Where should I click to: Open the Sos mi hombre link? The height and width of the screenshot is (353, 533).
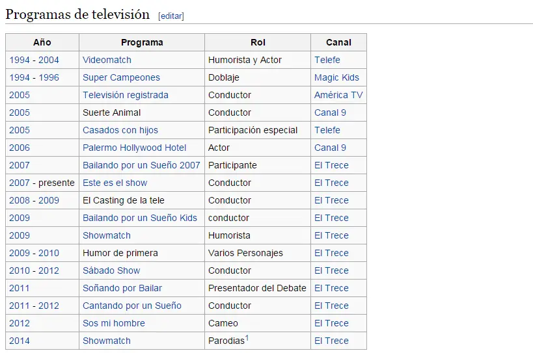tap(113, 324)
